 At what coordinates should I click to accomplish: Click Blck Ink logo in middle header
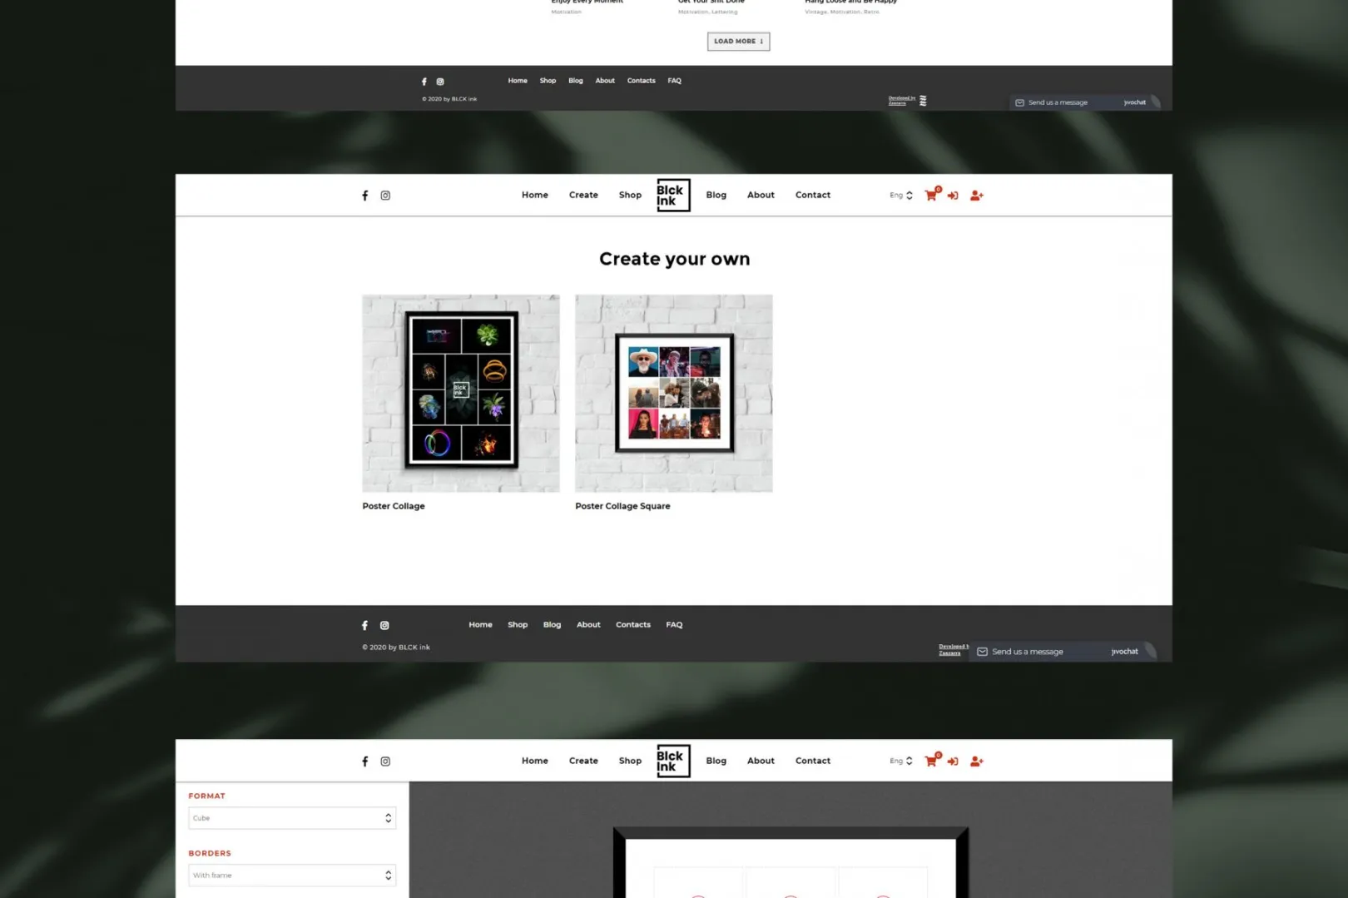(x=673, y=195)
